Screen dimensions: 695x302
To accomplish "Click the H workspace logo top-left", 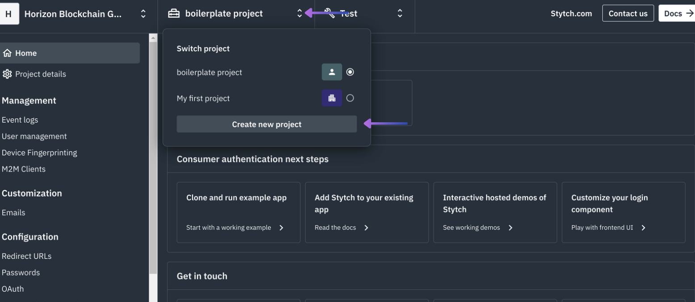I will [9, 13].
